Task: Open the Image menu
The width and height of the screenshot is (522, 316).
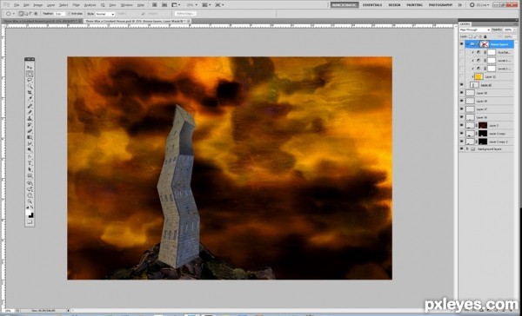Action: click(x=38, y=5)
